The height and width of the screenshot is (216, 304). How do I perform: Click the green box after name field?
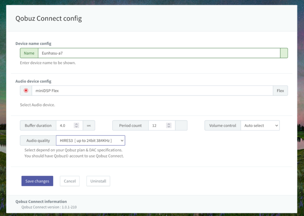(x=284, y=53)
